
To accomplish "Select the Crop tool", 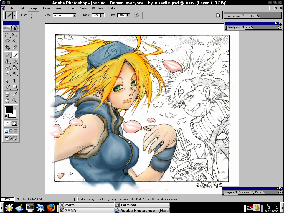I will (x=7, y=47).
